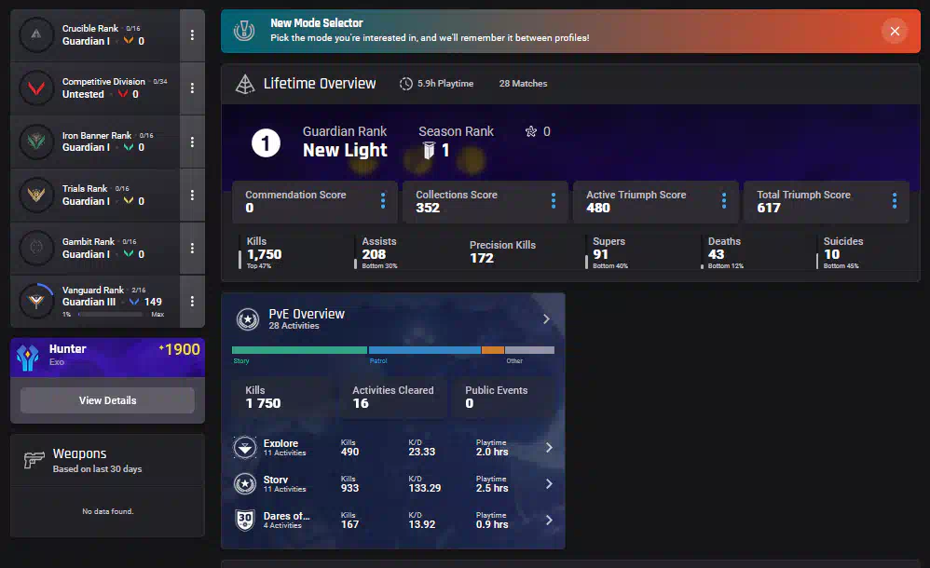Select the Hunter Exo character card
The image size is (930, 568).
tap(107, 358)
